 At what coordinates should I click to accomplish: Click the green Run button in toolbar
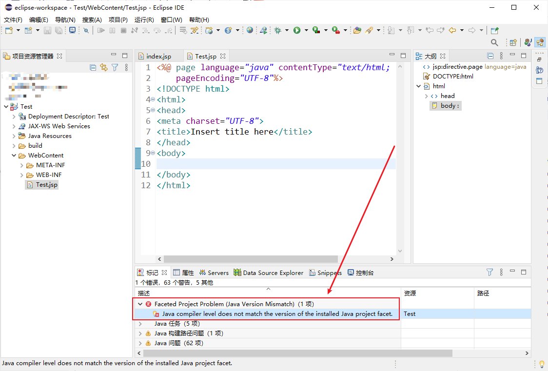[x=297, y=30]
